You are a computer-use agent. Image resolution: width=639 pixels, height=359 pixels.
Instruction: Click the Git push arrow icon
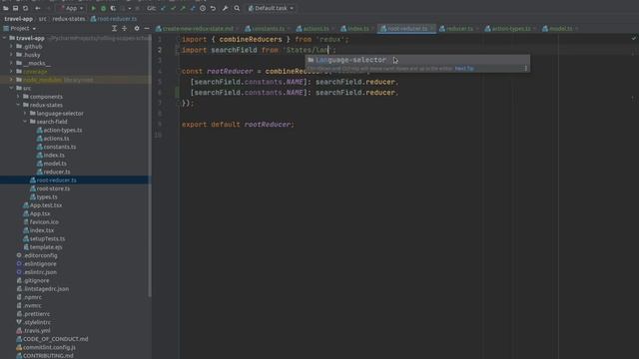pyautogui.click(x=183, y=8)
